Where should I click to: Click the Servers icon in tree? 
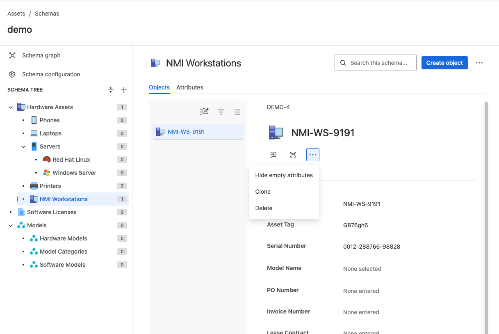34,146
